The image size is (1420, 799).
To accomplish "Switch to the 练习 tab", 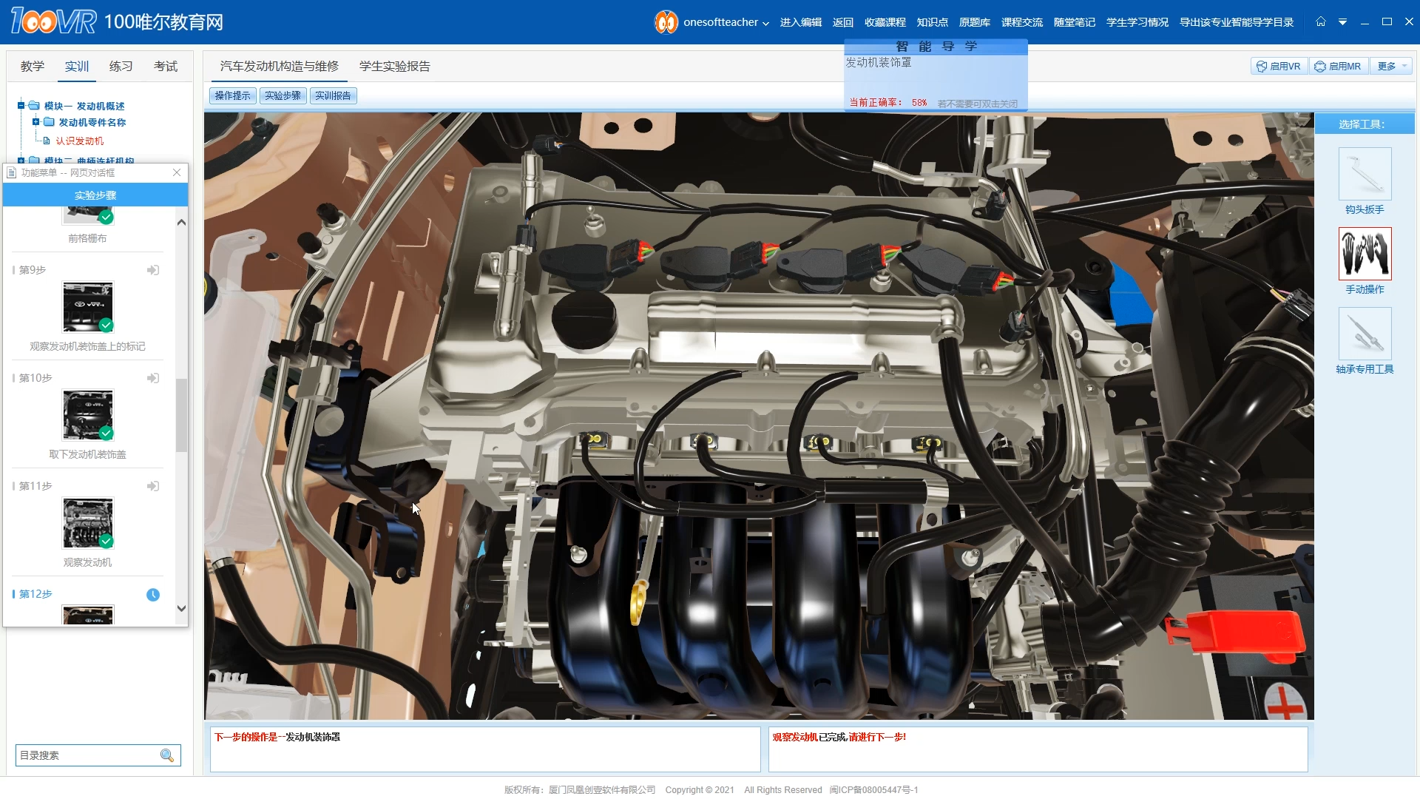I will pyautogui.click(x=121, y=67).
